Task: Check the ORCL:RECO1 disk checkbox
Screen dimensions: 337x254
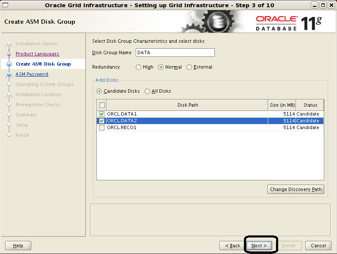Action: pyautogui.click(x=101, y=127)
